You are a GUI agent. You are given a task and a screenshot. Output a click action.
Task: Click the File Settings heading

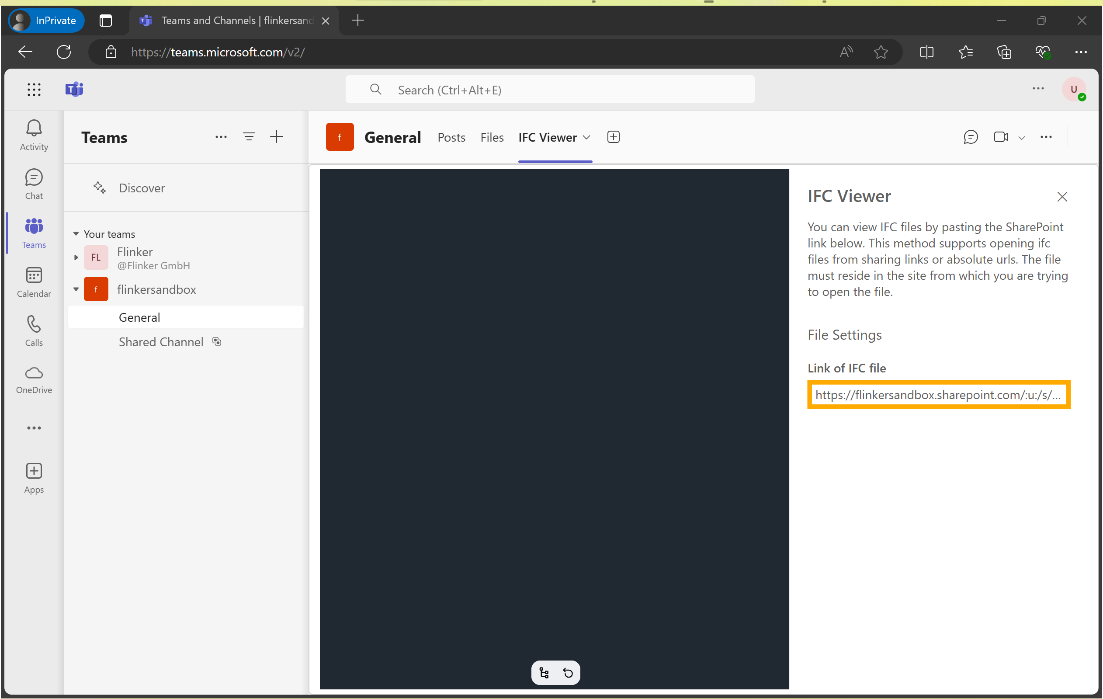coord(845,335)
